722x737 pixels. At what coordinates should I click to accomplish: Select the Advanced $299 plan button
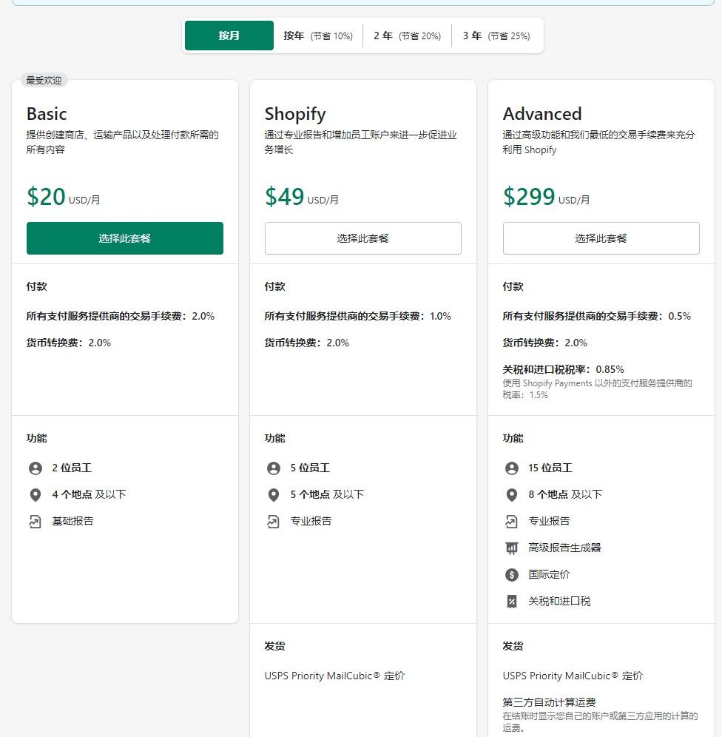click(x=601, y=238)
